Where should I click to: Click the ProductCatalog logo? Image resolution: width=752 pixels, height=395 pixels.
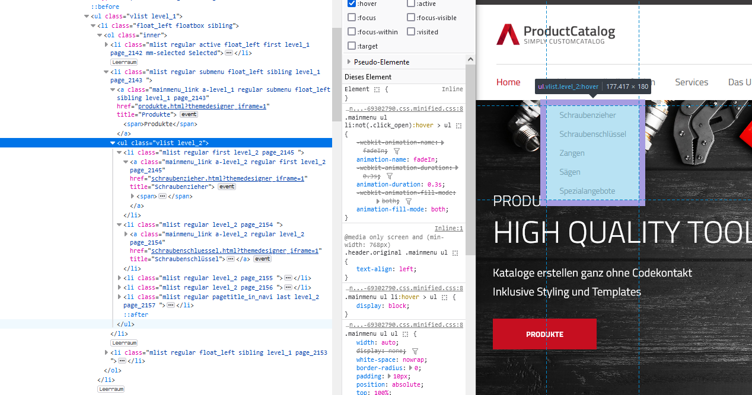[x=556, y=34]
